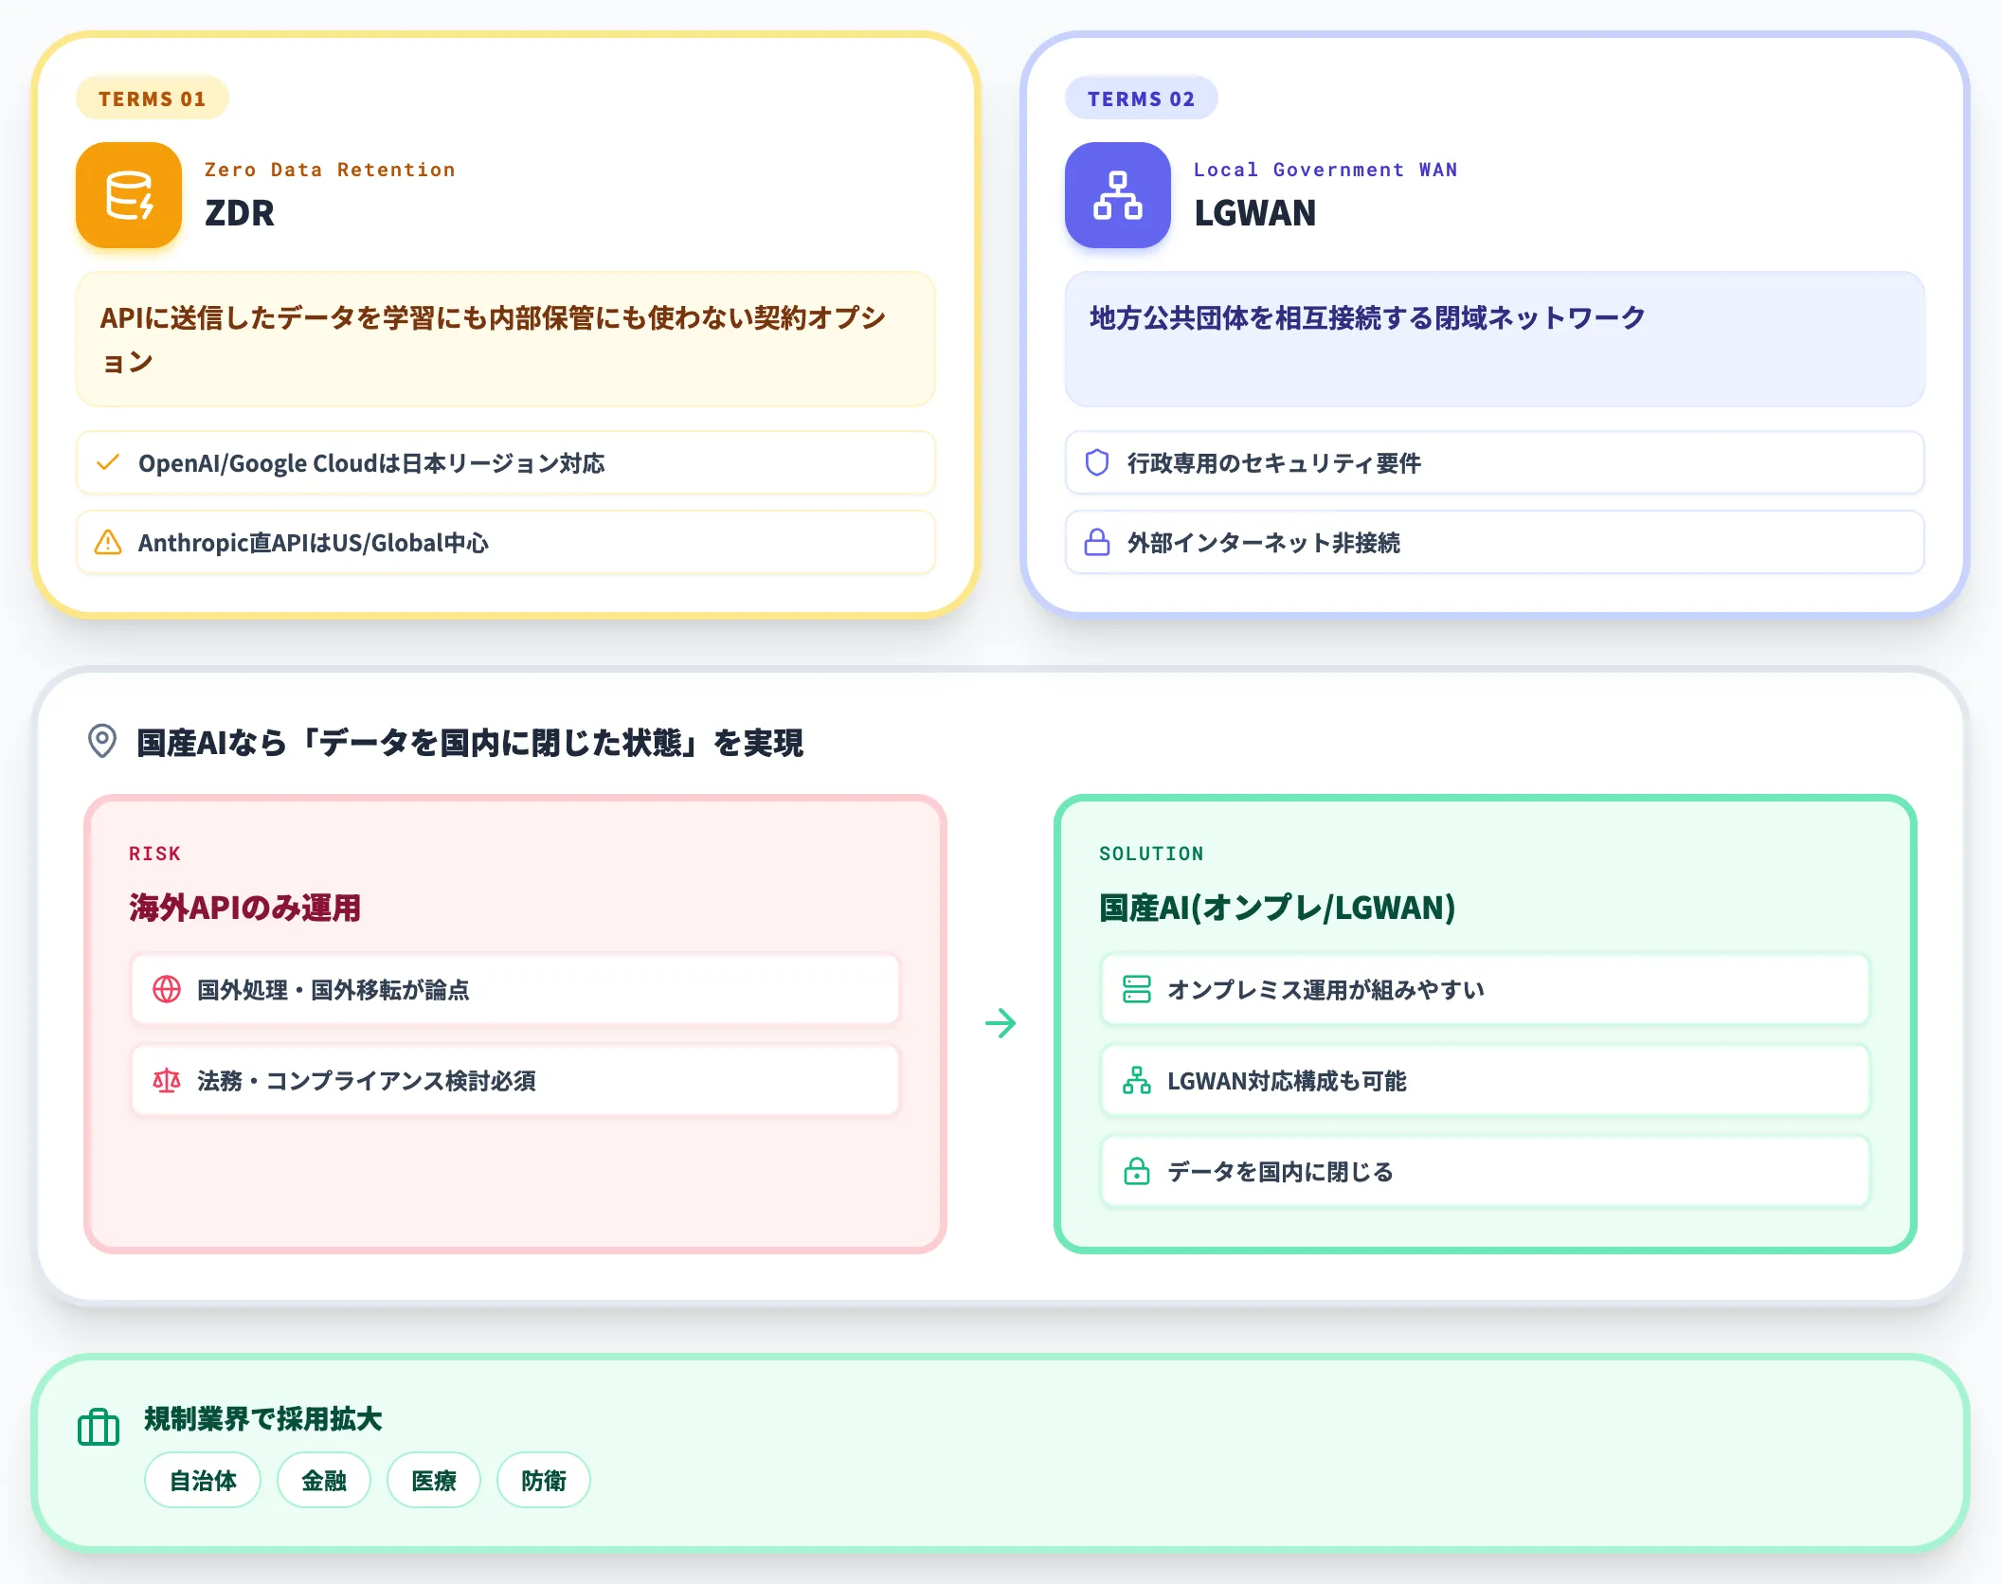Click the Local Government WAN subtitle
This screenshot has width=2001, height=1584.
tap(1325, 170)
